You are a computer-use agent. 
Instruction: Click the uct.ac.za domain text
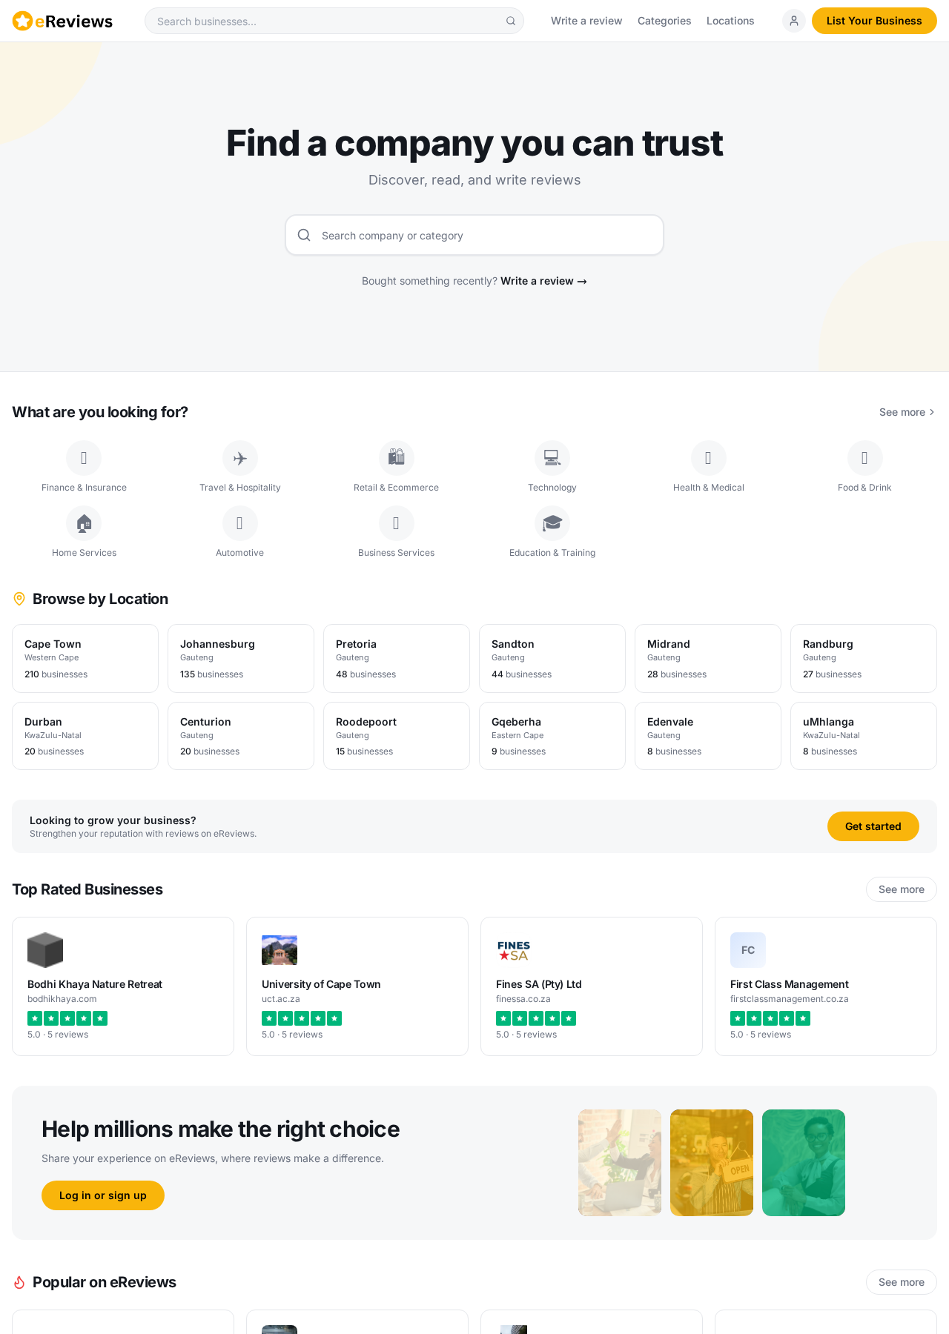[x=281, y=999]
